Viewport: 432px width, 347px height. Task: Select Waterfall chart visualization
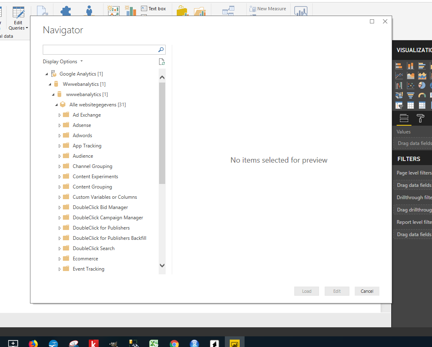(x=399, y=85)
